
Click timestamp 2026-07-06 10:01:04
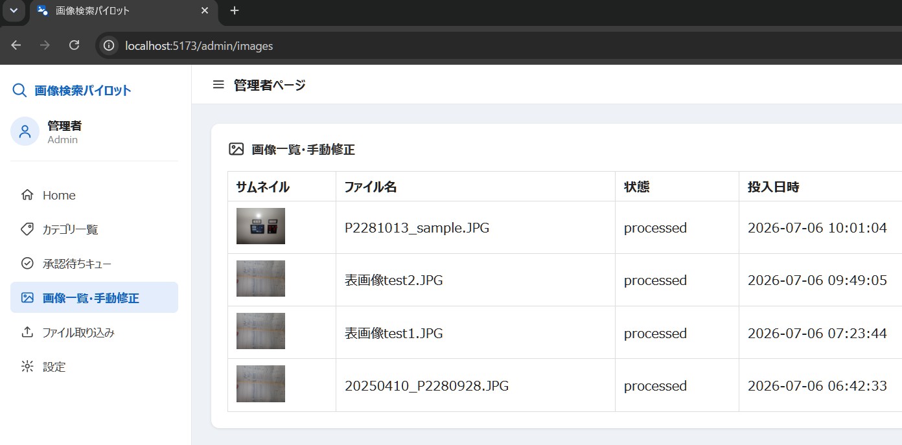tap(817, 228)
